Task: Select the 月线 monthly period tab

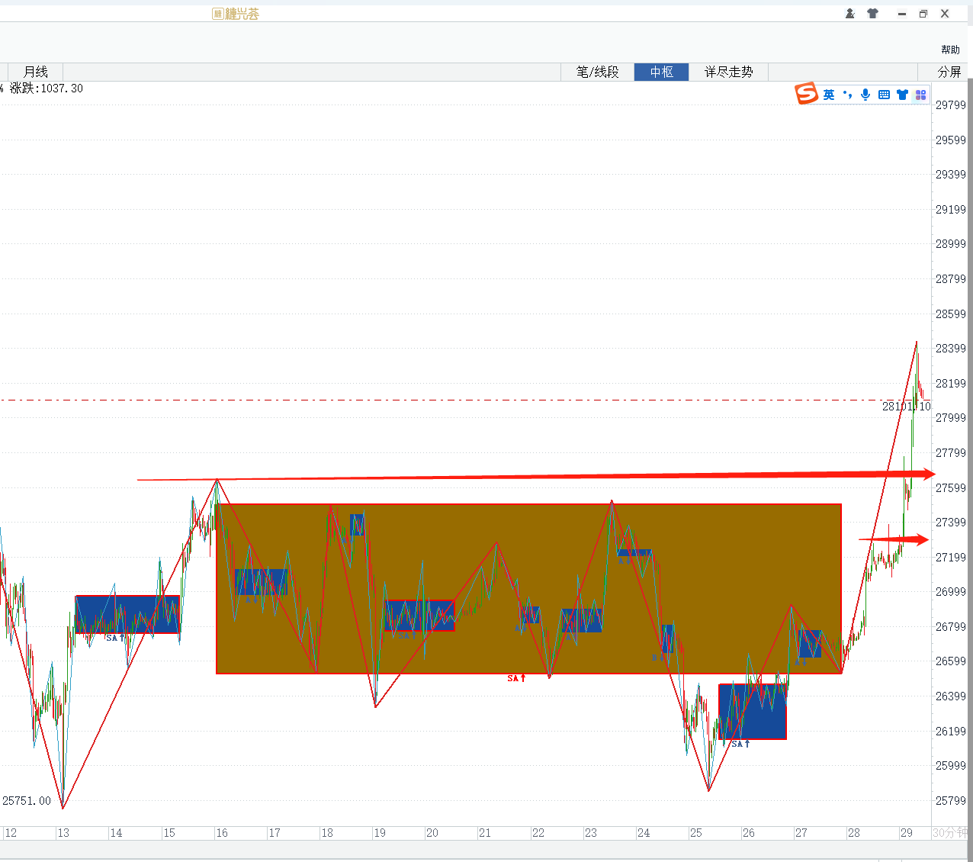Action: 36,72
